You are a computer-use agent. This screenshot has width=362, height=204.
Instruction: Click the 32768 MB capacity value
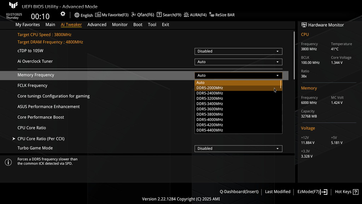pos(309,116)
